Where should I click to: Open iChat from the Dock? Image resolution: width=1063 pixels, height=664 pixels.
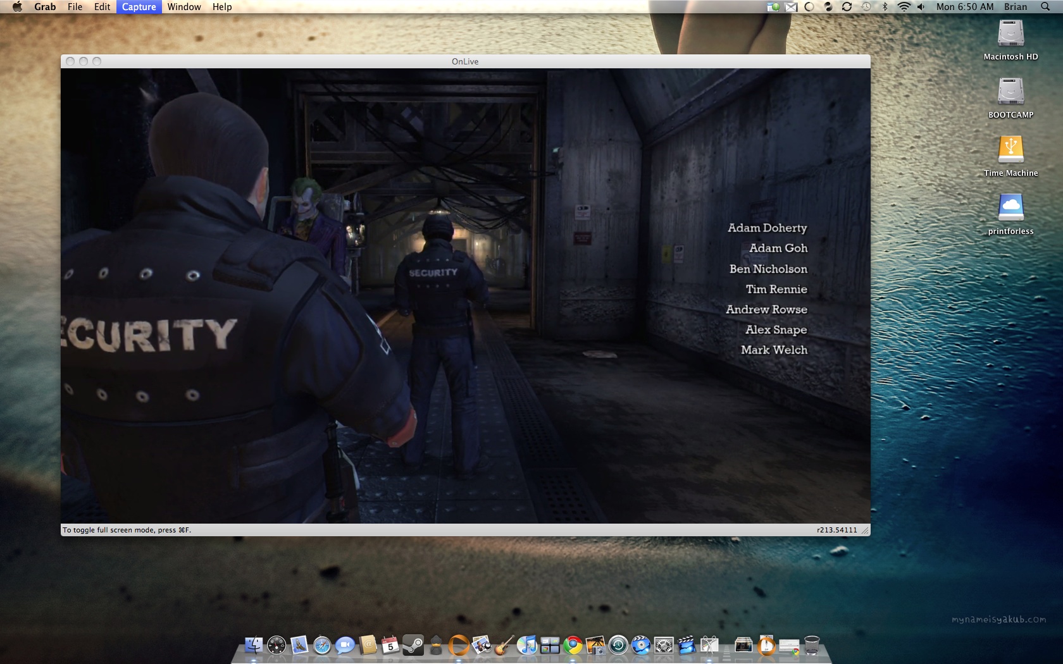(345, 645)
